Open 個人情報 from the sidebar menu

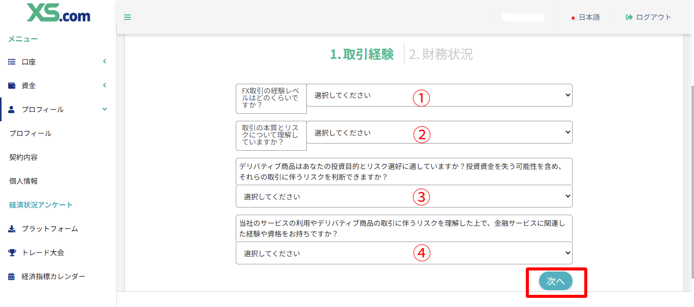coord(23,181)
